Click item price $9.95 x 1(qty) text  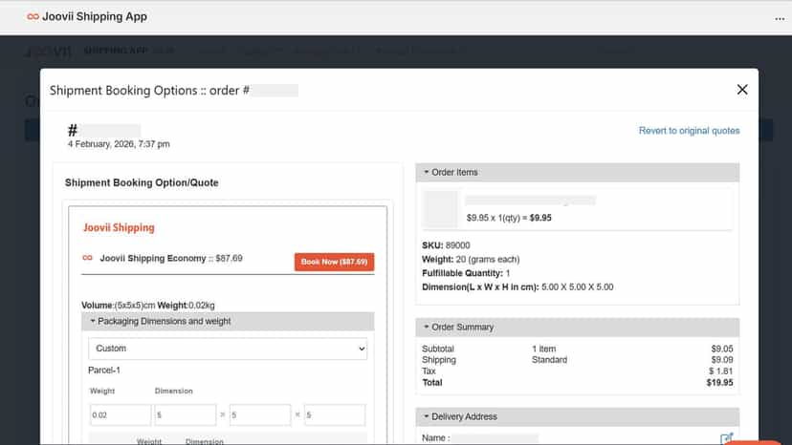pyautogui.click(x=509, y=218)
